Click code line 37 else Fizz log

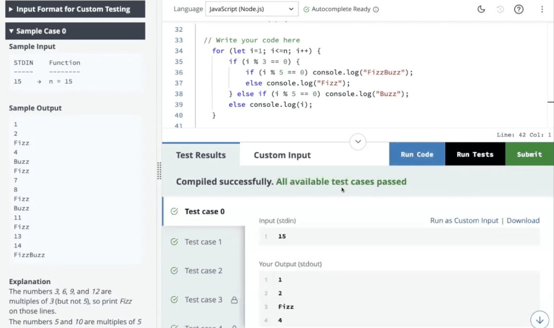point(298,83)
